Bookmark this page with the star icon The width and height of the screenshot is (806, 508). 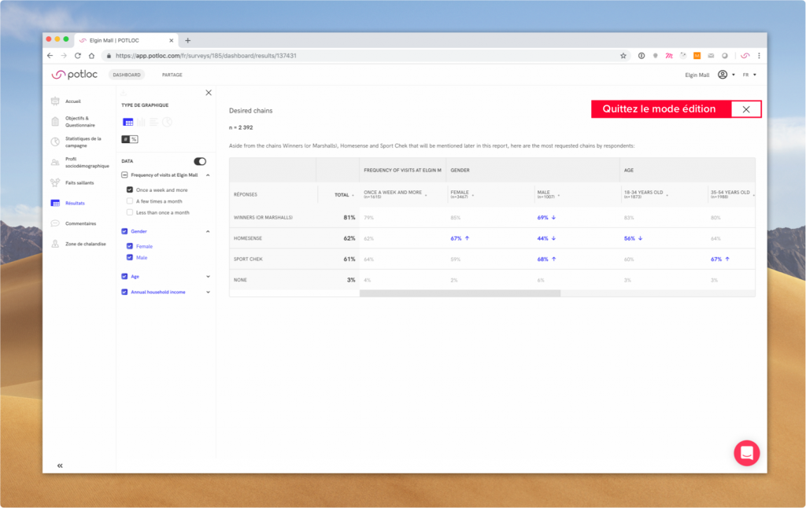[x=623, y=56]
